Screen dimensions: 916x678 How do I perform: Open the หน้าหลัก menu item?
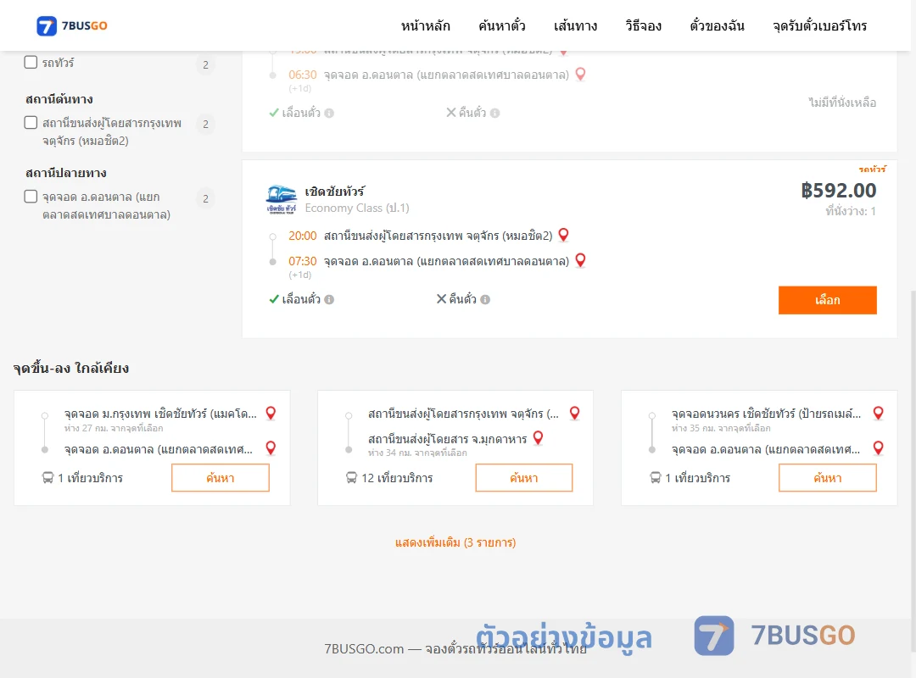pyautogui.click(x=425, y=25)
